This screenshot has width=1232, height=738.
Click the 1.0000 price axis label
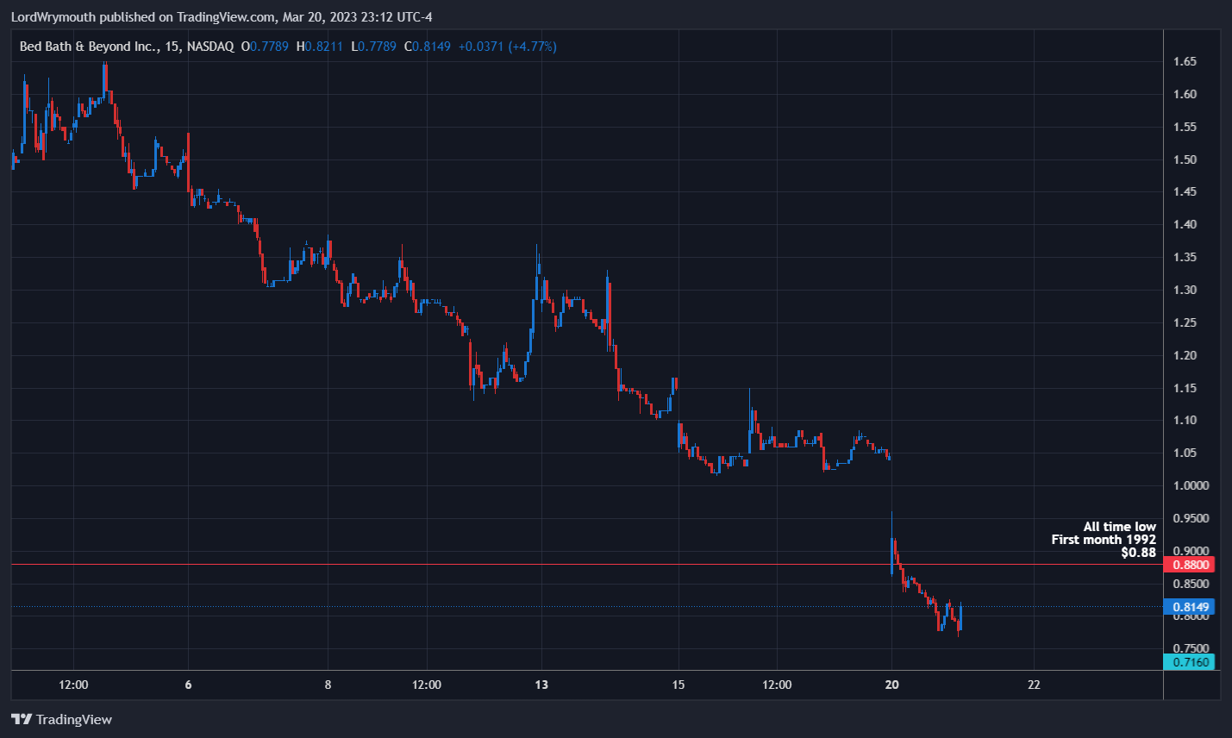click(x=1191, y=485)
